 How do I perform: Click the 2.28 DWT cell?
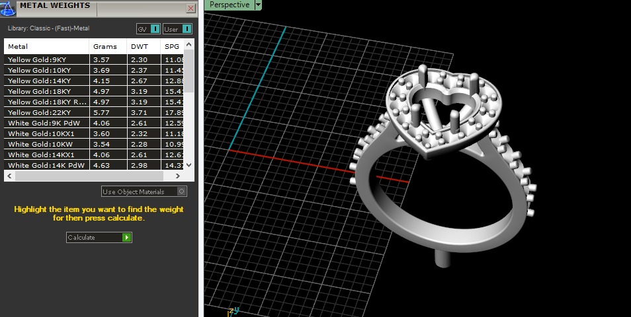(144, 144)
